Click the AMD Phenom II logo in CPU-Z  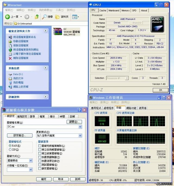tap(157, 24)
